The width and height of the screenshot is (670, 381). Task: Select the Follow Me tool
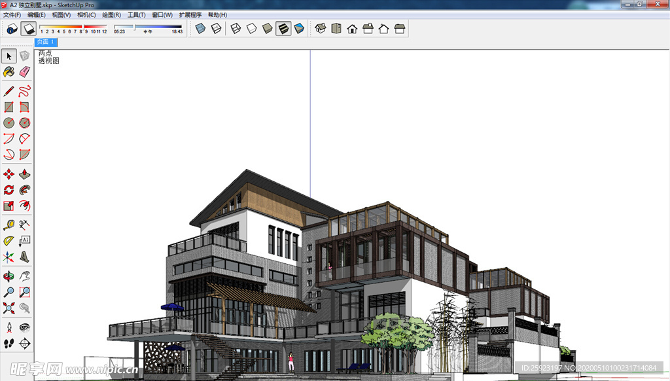point(25,190)
